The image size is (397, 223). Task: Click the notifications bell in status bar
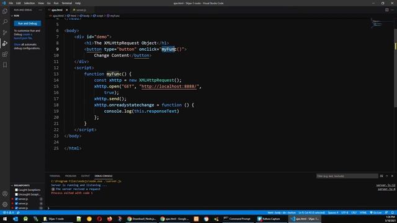pos(393,212)
